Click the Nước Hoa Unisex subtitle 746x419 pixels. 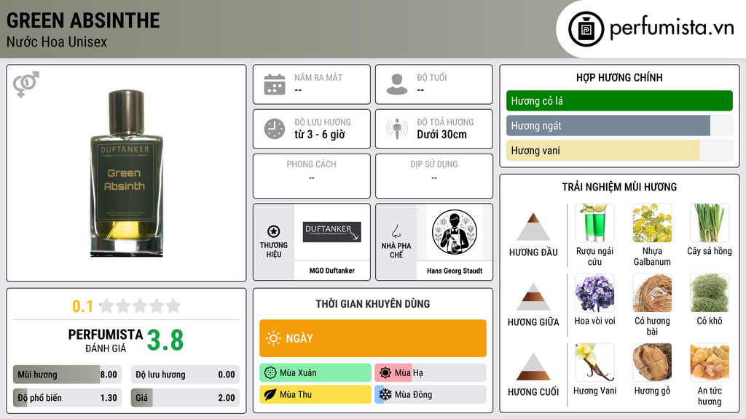57,41
